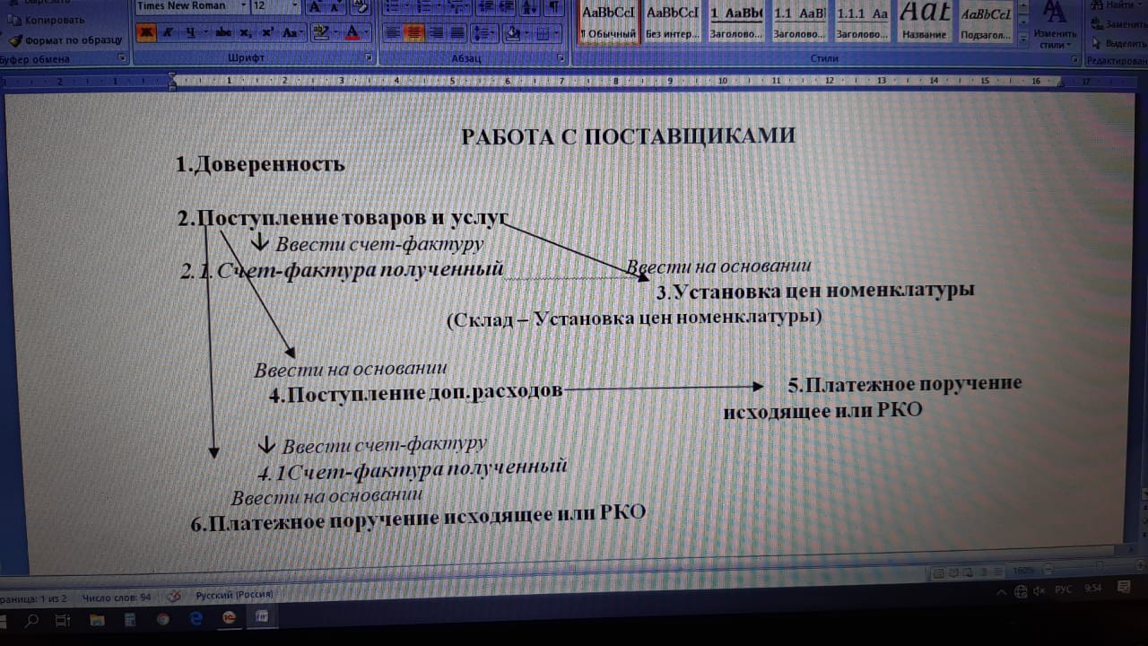Click the paragraph shading bucket icon
The width and height of the screenshot is (1148, 646).
point(512,33)
